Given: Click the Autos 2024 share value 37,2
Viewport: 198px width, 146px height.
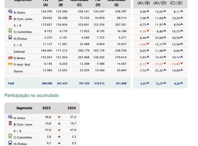Looking at the screenshot, I should [73, 117].
